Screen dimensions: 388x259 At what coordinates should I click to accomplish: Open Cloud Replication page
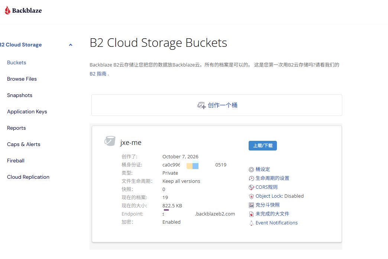[28, 177]
